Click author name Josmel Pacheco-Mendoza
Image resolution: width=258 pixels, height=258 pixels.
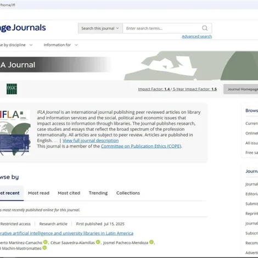[x=126, y=243]
